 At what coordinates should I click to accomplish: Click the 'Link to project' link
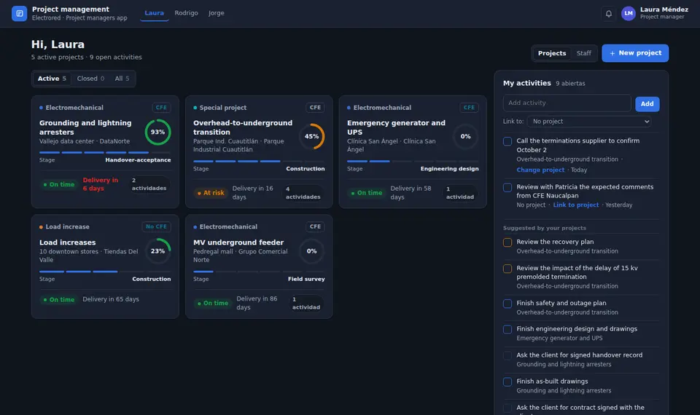click(x=576, y=205)
